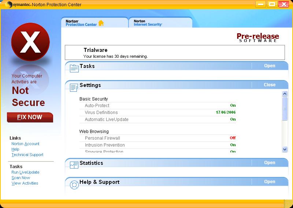This screenshot has width=293, height=208.
Task: Toggle Auto-Protect On status
Action: [x=233, y=105]
